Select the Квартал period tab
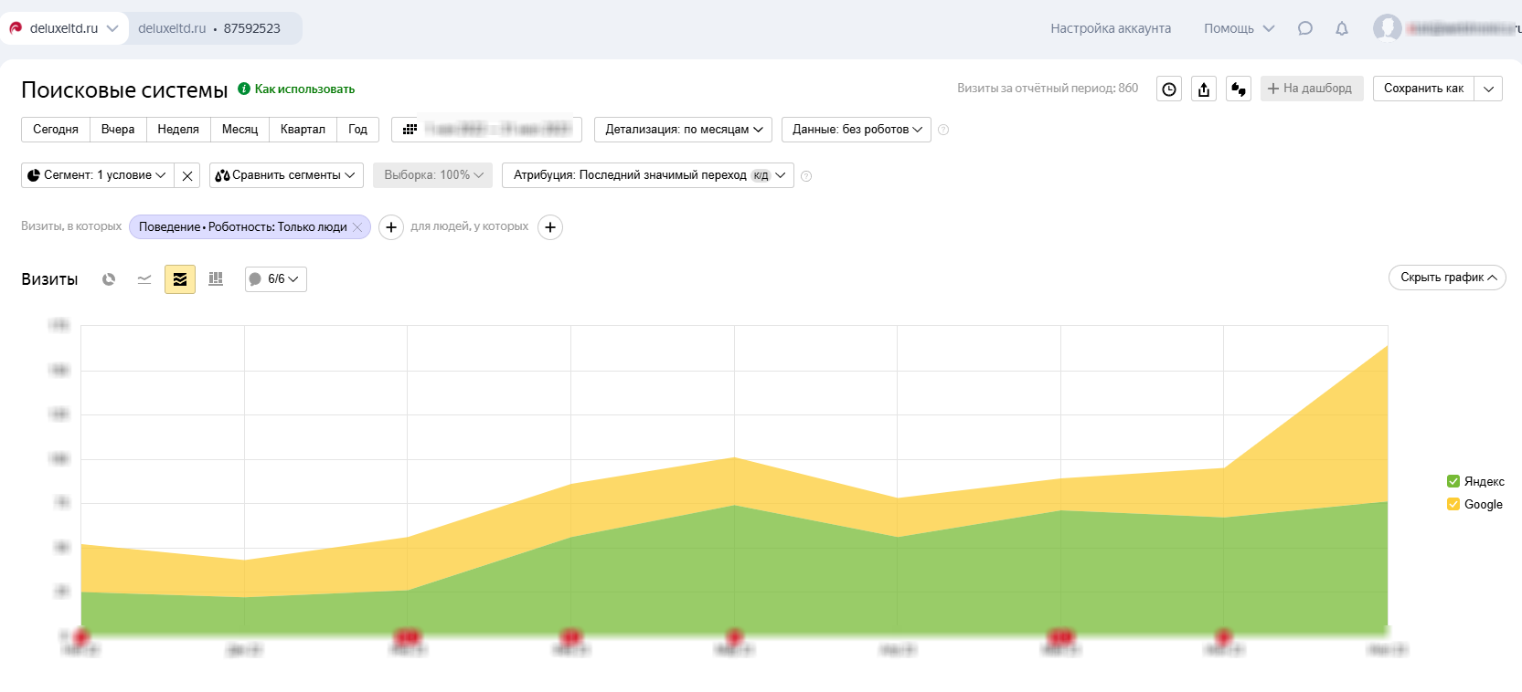Image resolution: width=1522 pixels, height=692 pixels. click(x=303, y=130)
